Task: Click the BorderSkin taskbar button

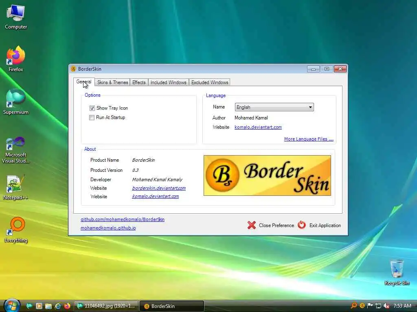Action: (172, 306)
